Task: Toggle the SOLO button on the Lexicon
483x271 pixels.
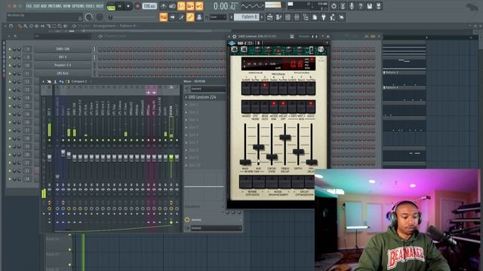Action: click(x=310, y=107)
